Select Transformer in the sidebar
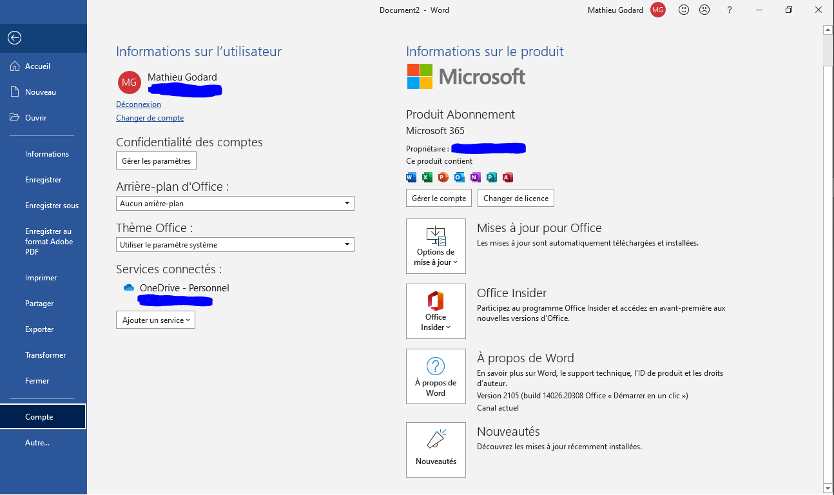834x495 pixels. [43, 355]
